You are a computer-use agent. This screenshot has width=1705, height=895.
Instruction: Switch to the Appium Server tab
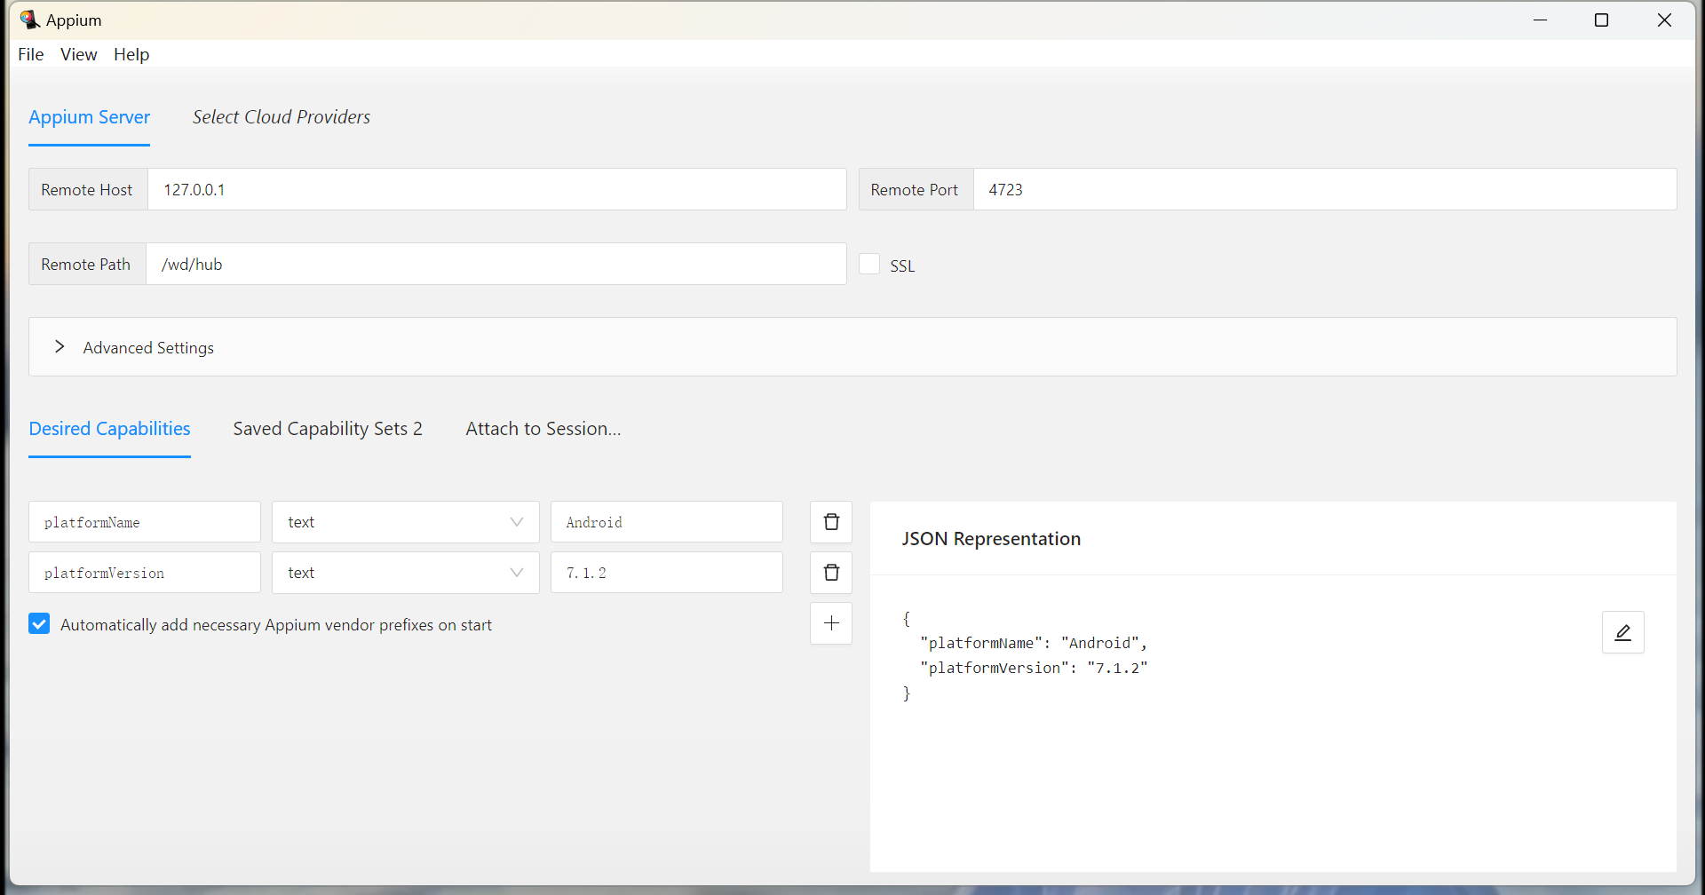click(89, 117)
